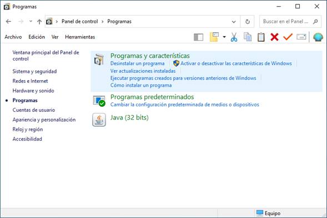Image resolution: width=327 pixels, height=218 pixels.
Task: Click the Rename toolbar icon
Action: tap(301, 37)
